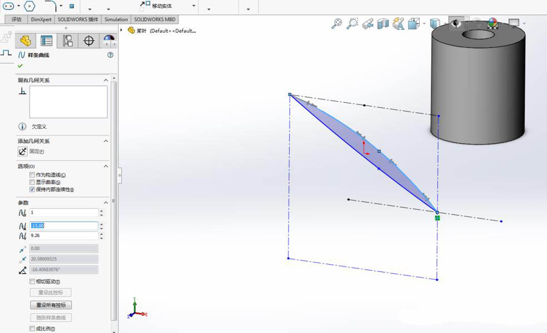Viewport: 547px width, 333px height.
Task: Open the spline help question mark icon
Action: pos(110,56)
